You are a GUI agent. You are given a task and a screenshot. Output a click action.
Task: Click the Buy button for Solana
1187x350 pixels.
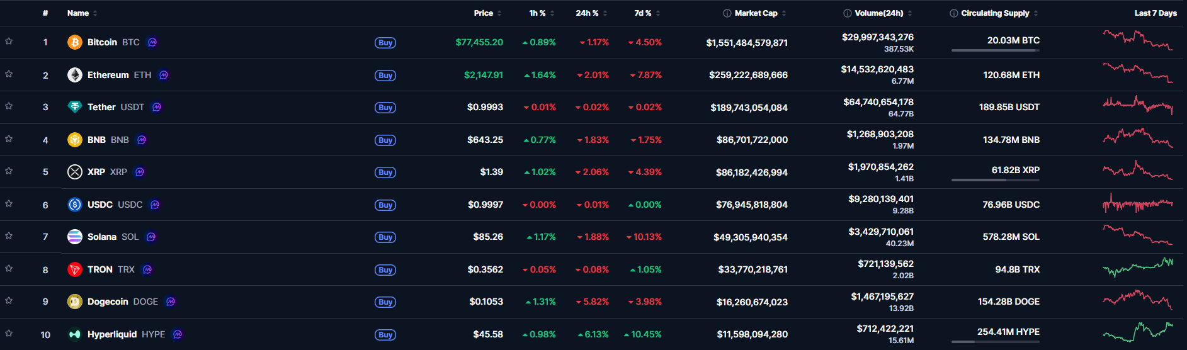coord(385,237)
